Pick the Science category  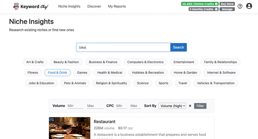tap(143, 83)
